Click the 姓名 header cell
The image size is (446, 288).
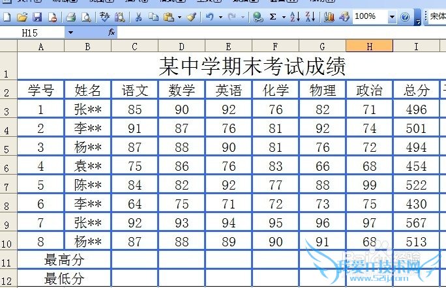[x=87, y=90]
